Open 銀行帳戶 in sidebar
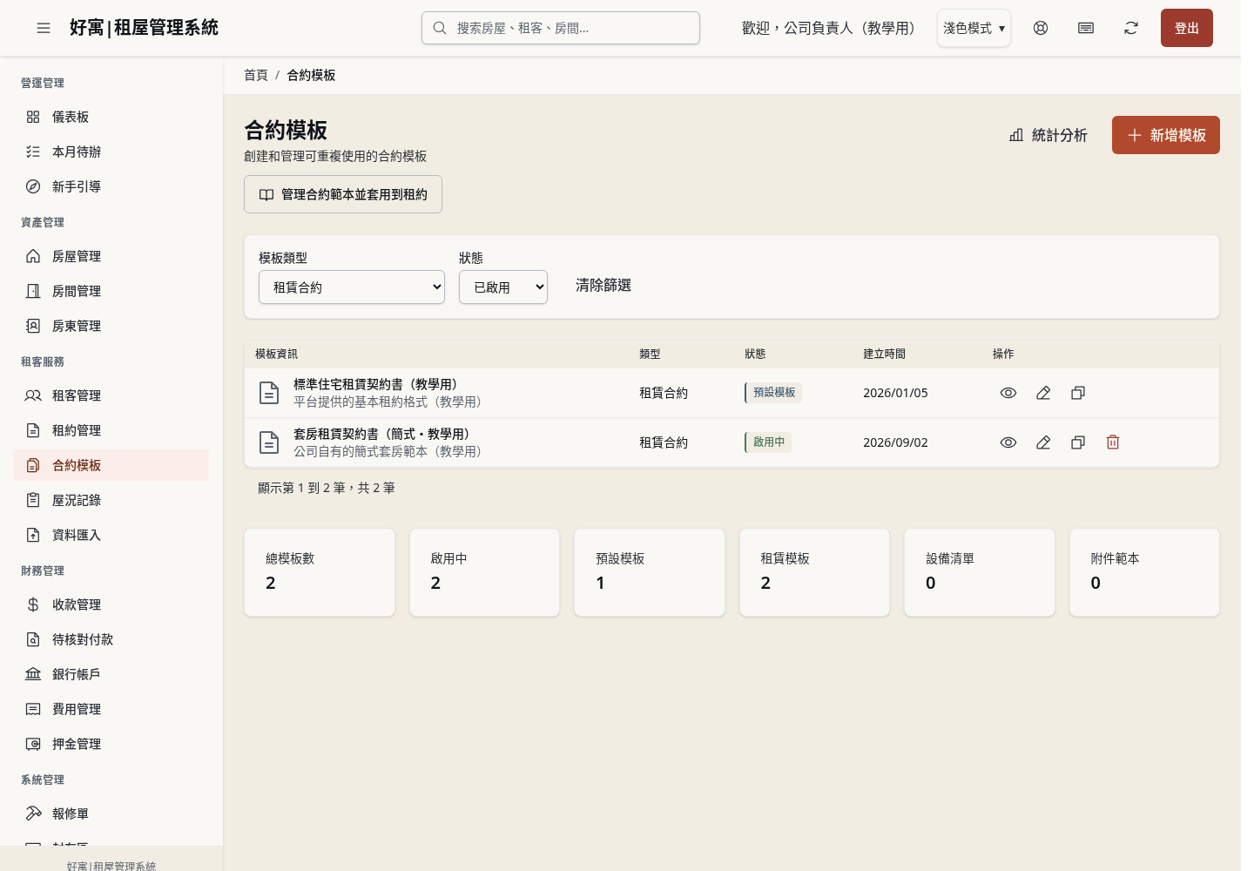The height and width of the screenshot is (871, 1254). pyautogui.click(x=111, y=674)
